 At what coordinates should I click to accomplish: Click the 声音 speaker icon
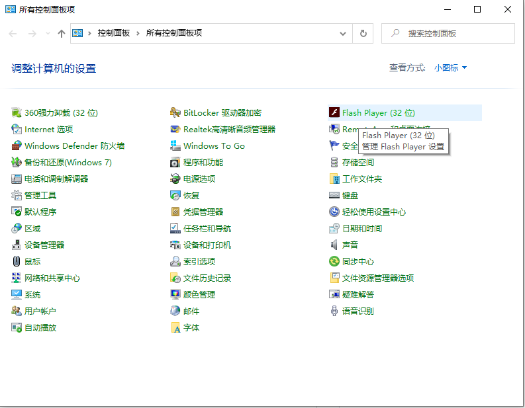[334, 245]
